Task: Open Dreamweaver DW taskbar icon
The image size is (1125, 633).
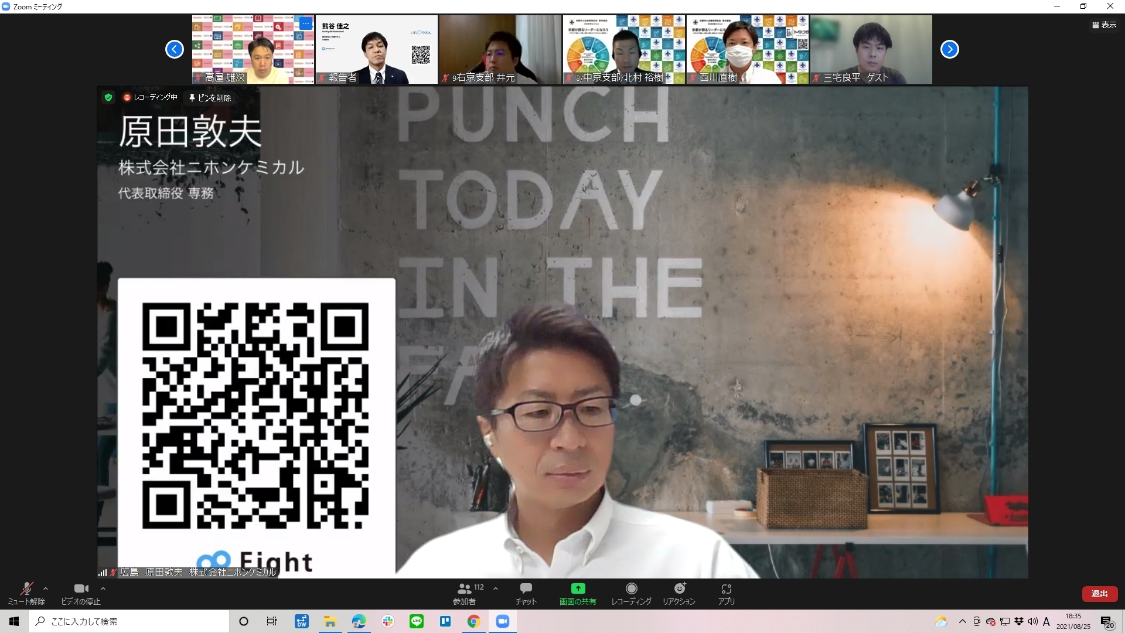Action: pos(301,621)
